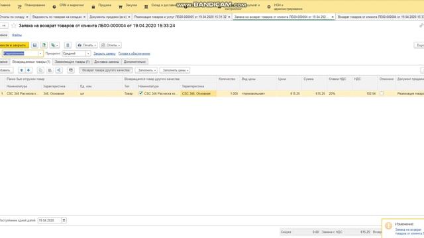Add document to favorites with star icon
Viewport: 424px width, 238px height.
tap(13, 26)
